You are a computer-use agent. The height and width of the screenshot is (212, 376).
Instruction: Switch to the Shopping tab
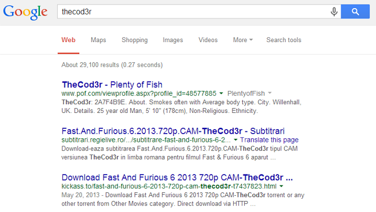pos(135,40)
